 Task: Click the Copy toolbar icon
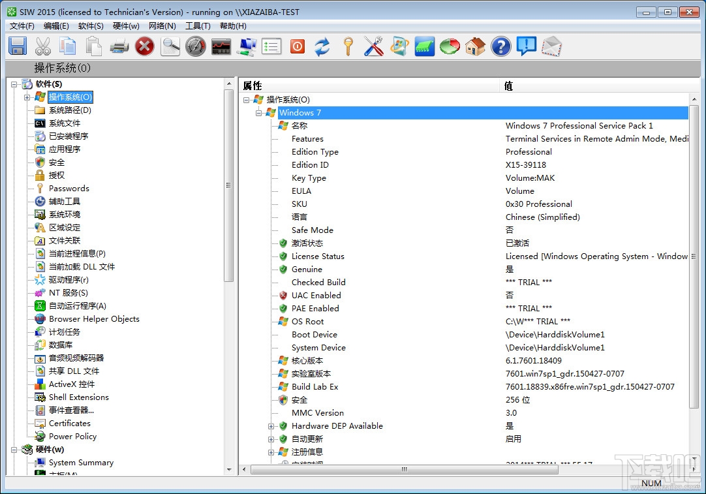coord(68,46)
